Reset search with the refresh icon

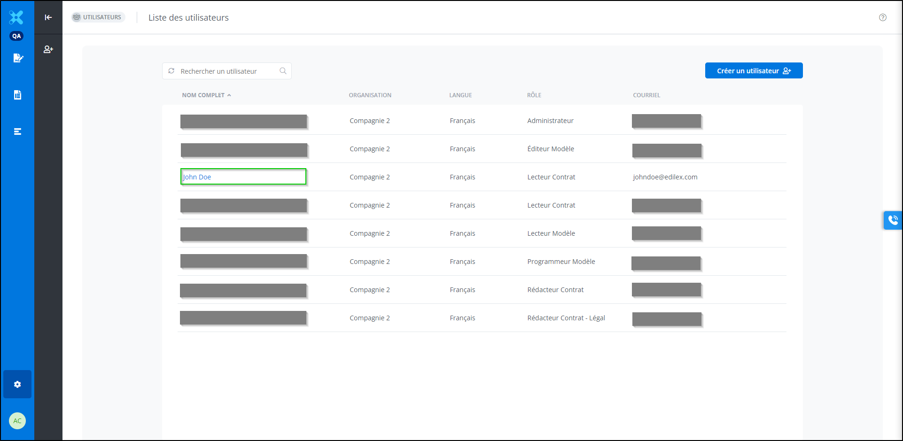[x=171, y=71]
